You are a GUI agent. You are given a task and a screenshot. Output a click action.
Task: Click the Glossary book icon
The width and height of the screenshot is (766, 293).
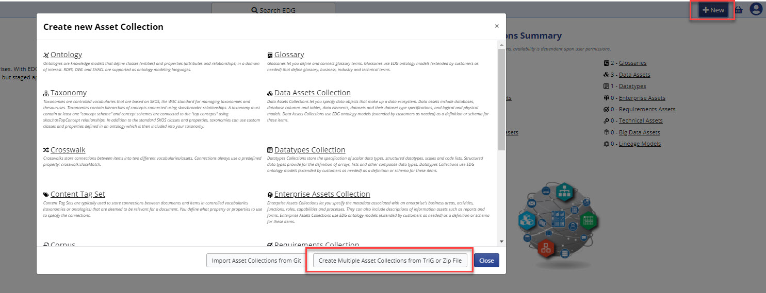click(x=270, y=55)
